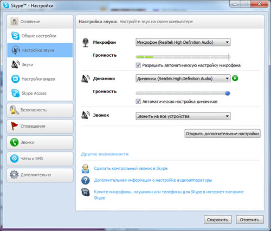Click the Skype logo beside Общие настройки

pyautogui.click(x=15, y=36)
